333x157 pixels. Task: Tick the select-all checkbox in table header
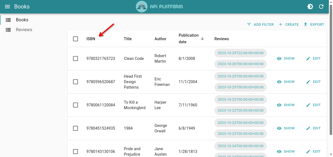coord(75,39)
